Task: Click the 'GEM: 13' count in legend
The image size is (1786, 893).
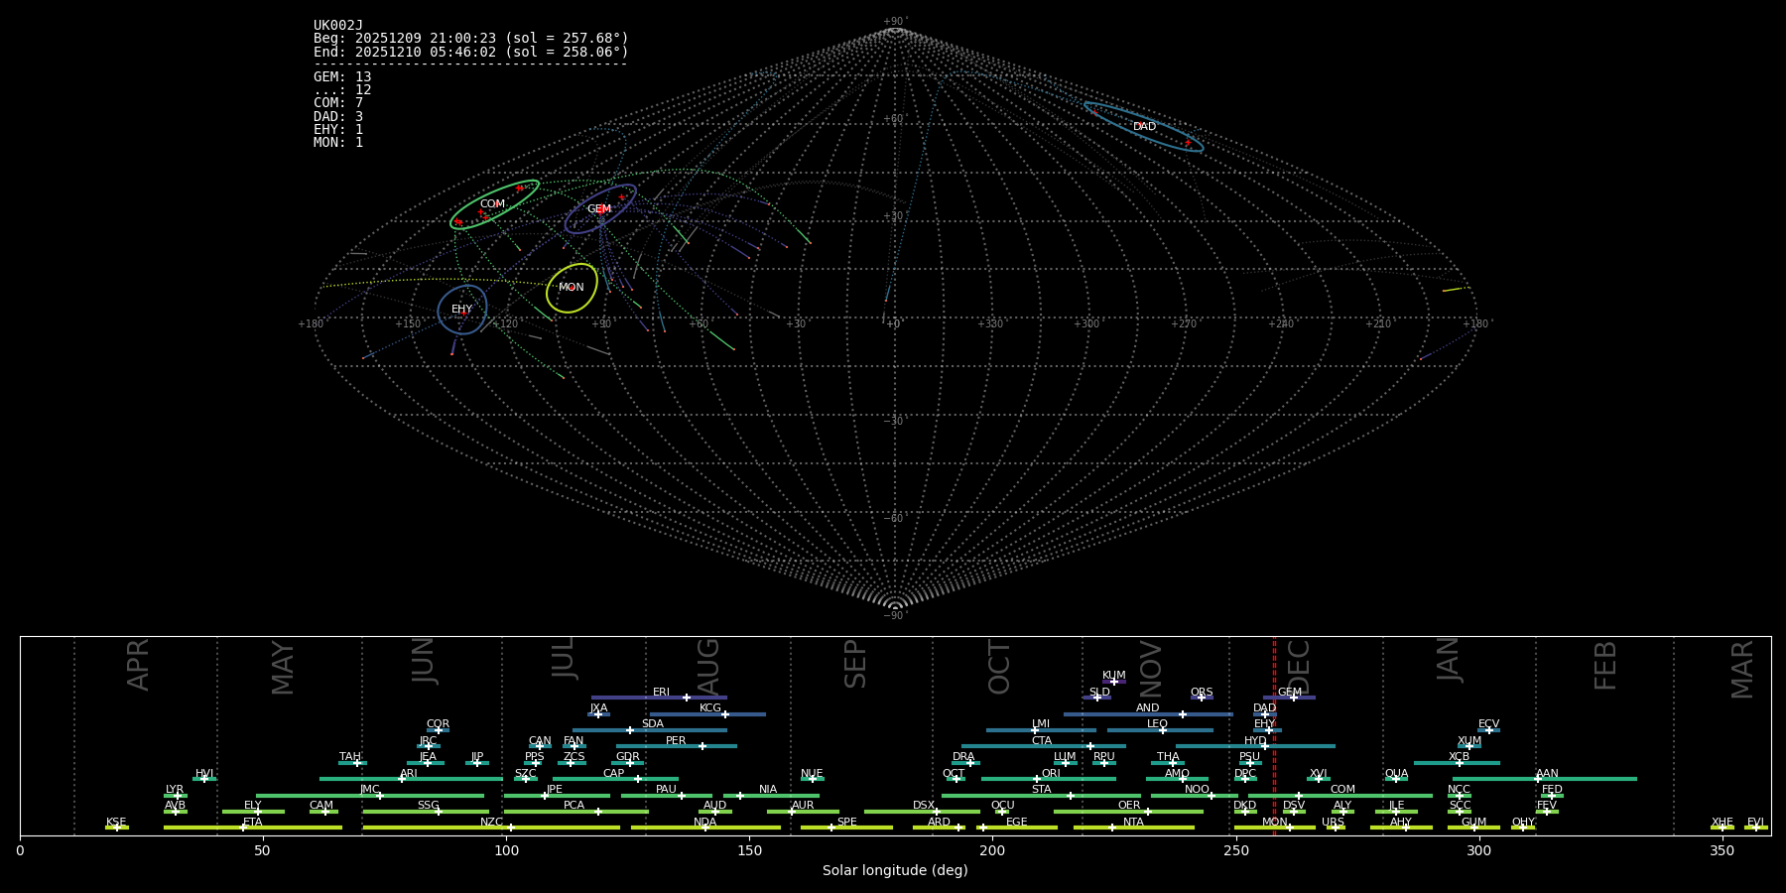Action: pos(342,77)
